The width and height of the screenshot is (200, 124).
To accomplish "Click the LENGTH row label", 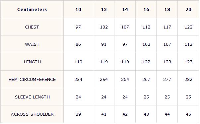I will (32, 62).
